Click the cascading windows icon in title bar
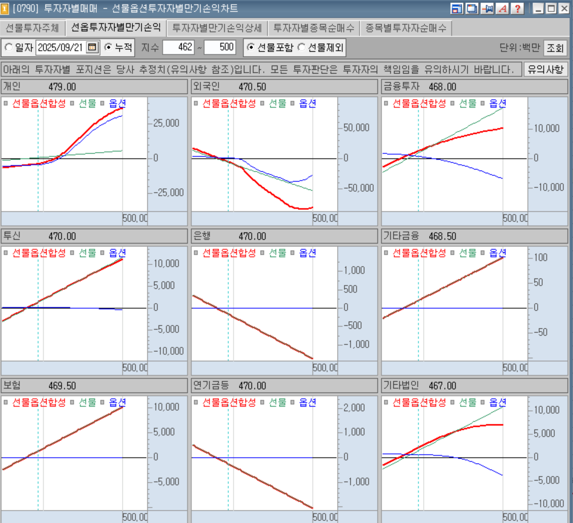 click(x=472, y=9)
